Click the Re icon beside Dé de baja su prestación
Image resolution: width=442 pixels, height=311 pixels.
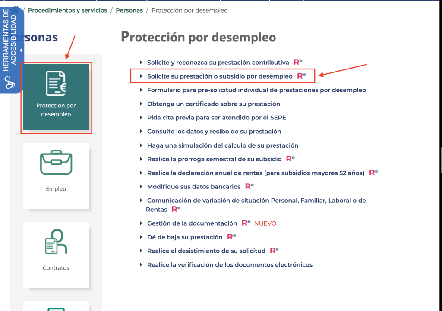pos(232,237)
